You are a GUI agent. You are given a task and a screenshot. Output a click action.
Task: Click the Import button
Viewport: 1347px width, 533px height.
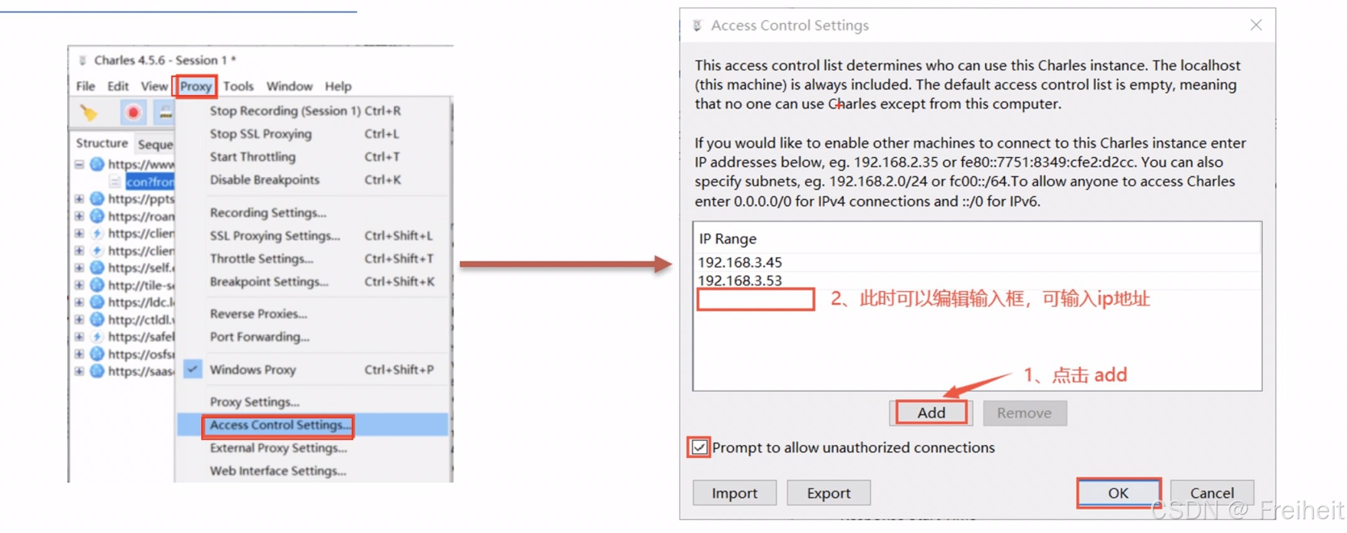(x=734, y=493)
